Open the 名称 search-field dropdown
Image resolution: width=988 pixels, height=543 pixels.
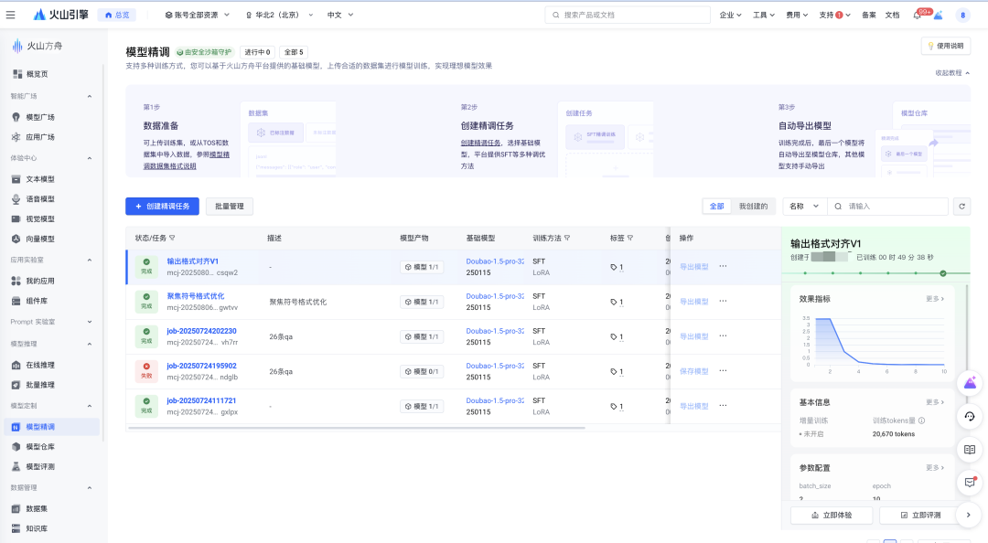coord(805,207)
